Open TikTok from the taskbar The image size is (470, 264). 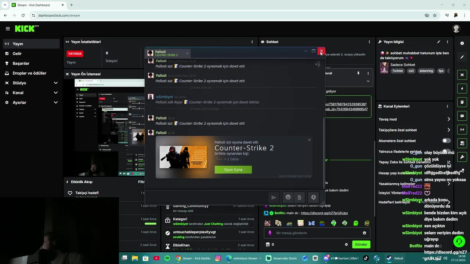pos(366,258)
